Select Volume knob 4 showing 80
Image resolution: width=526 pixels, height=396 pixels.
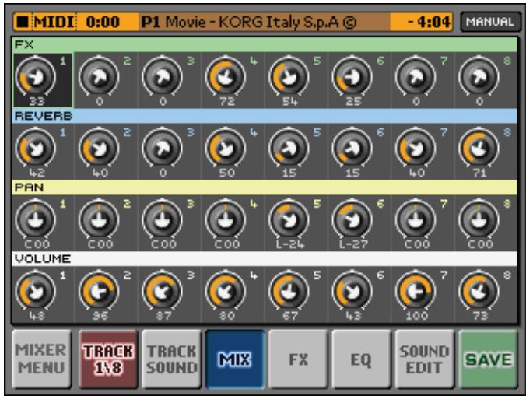coord(226,291)
